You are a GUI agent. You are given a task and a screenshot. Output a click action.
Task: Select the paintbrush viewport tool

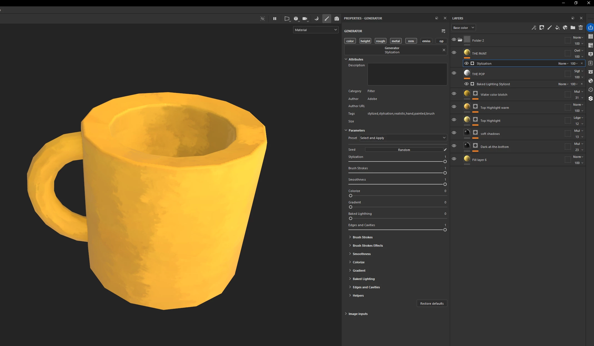tap(326, 19)
